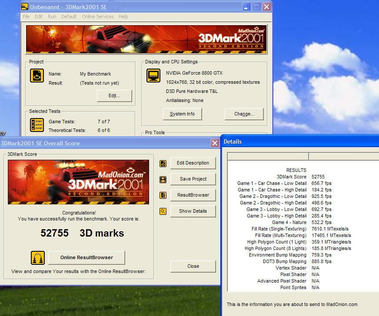The image size is (379, 316).
Task: Click the Show Details button
Action: click(193, 211)
